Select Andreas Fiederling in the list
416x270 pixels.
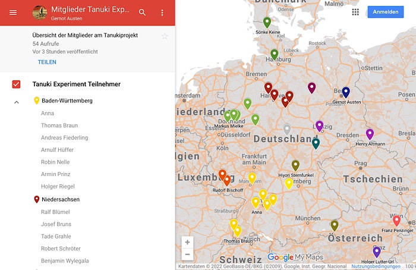[x=64, y=138]
